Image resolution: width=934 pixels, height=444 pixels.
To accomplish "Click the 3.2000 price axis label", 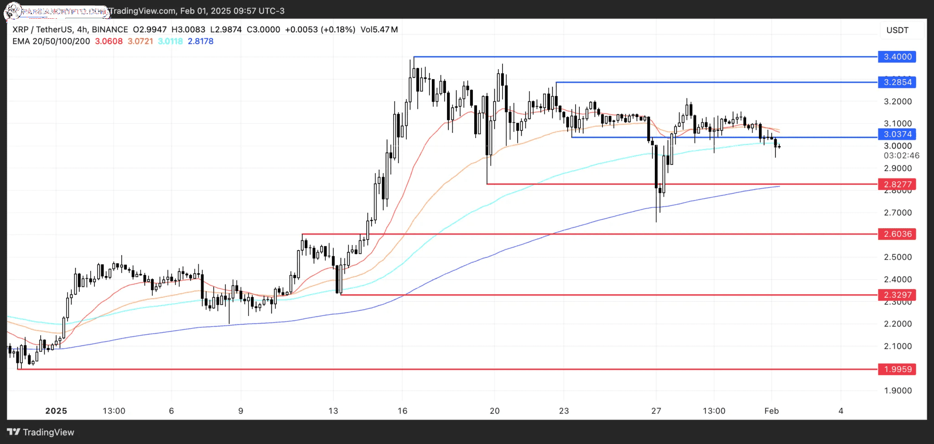I will click(898, 102).
